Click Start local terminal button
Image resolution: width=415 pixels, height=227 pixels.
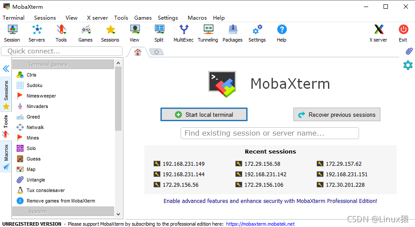coord(204,115)
